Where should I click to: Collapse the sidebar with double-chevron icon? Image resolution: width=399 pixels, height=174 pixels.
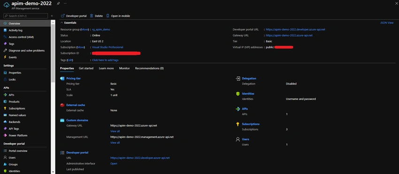(52, 16)
